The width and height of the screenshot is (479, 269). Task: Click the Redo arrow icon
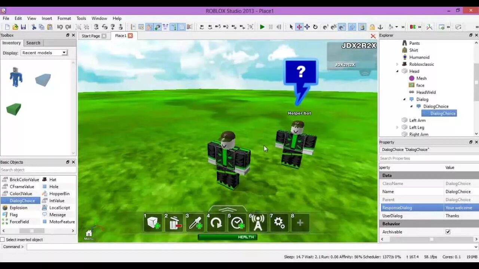[x=68, y=27]
